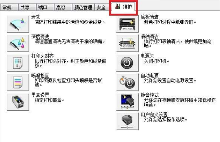
Task: Go to the 颜色管理 tab
Action: (83, 7)
